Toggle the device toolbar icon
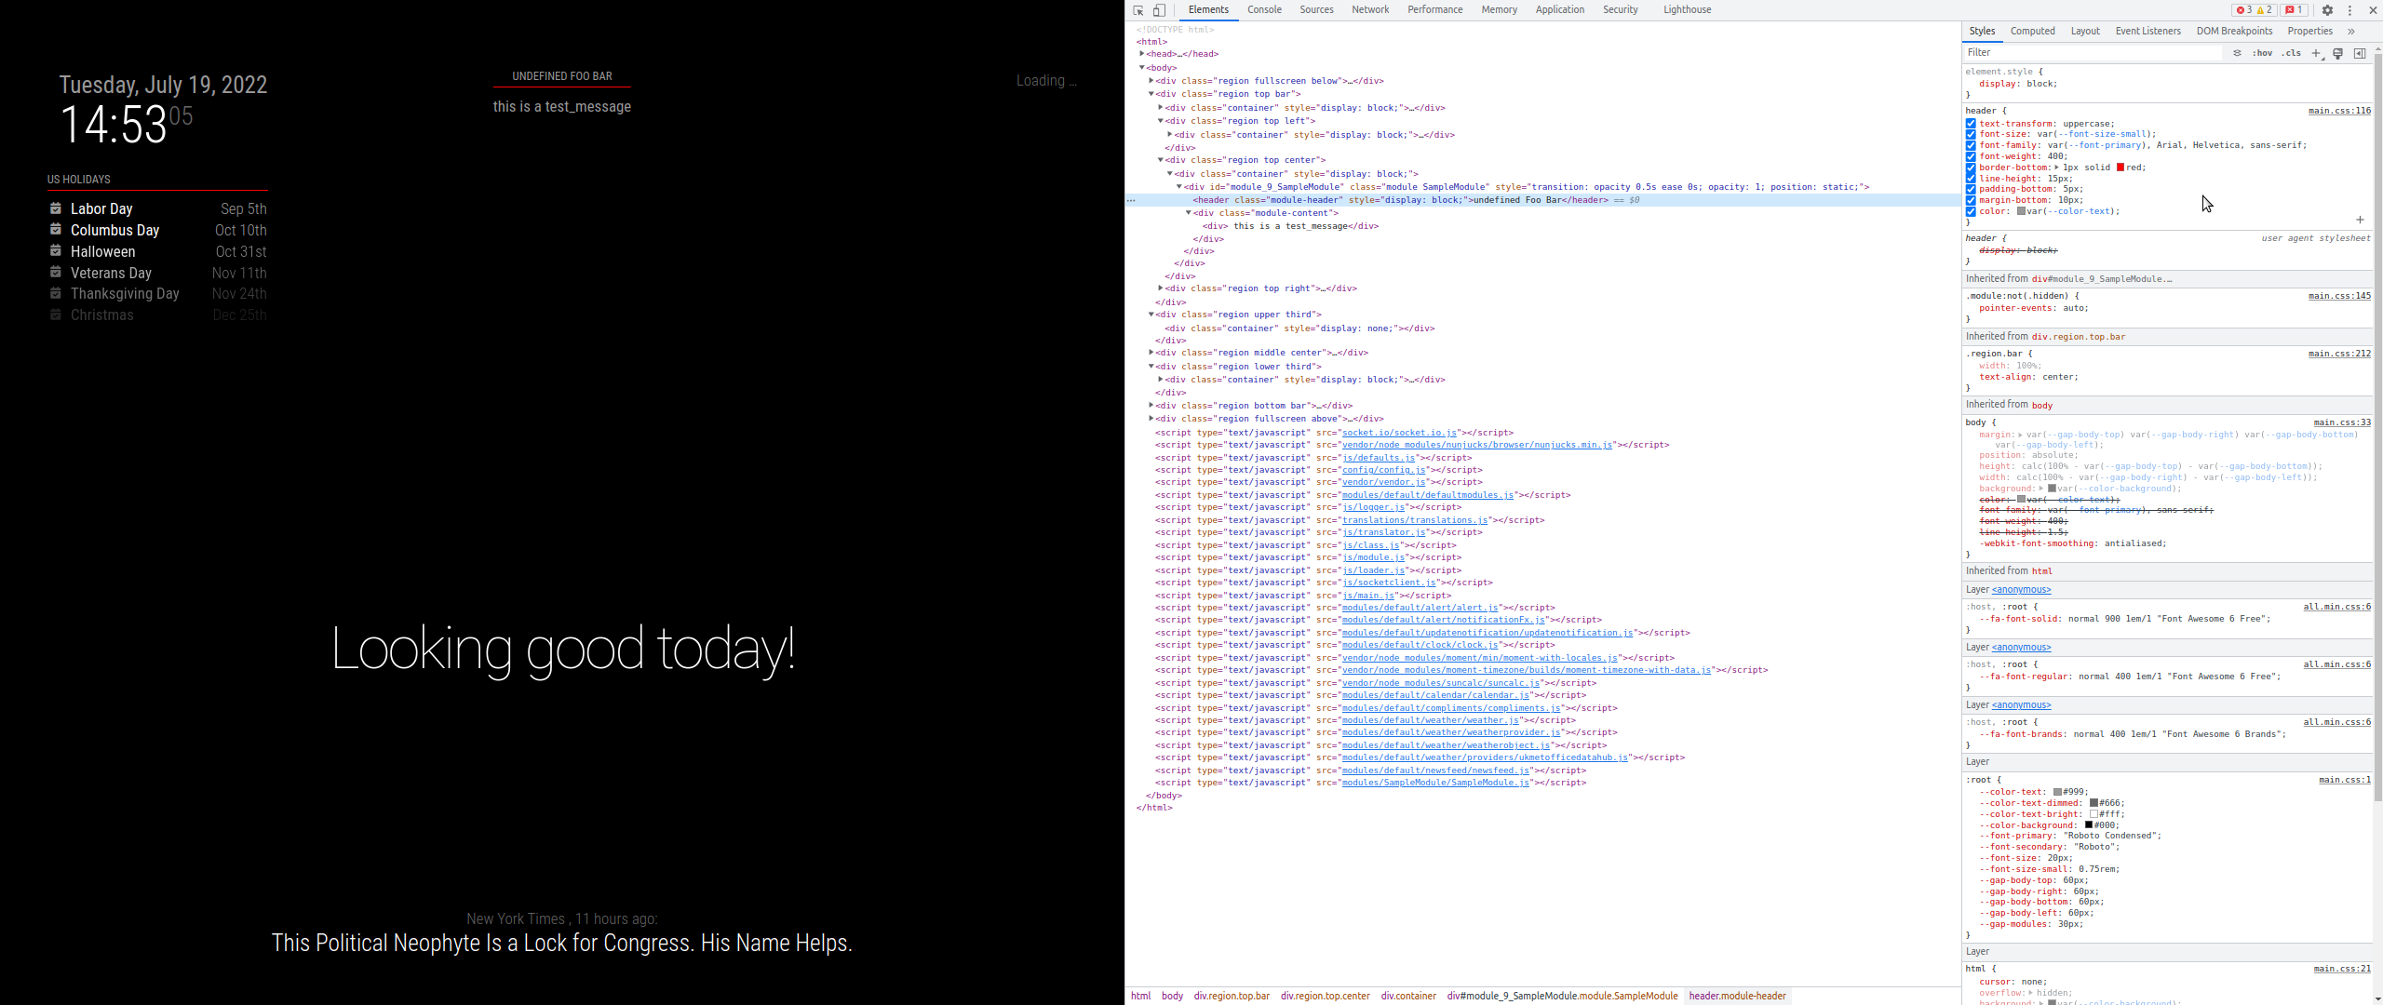This screenshot has width=2383, height=1005. click(x=1160, y=10)
